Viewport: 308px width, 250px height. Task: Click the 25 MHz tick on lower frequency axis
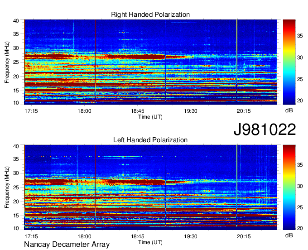[16, 187]
